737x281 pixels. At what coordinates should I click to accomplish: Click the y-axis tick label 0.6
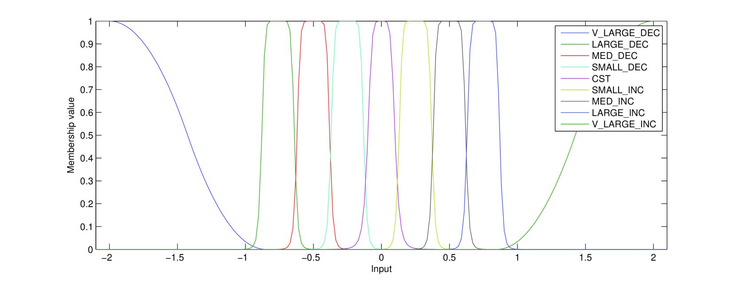tap(87, 113)
